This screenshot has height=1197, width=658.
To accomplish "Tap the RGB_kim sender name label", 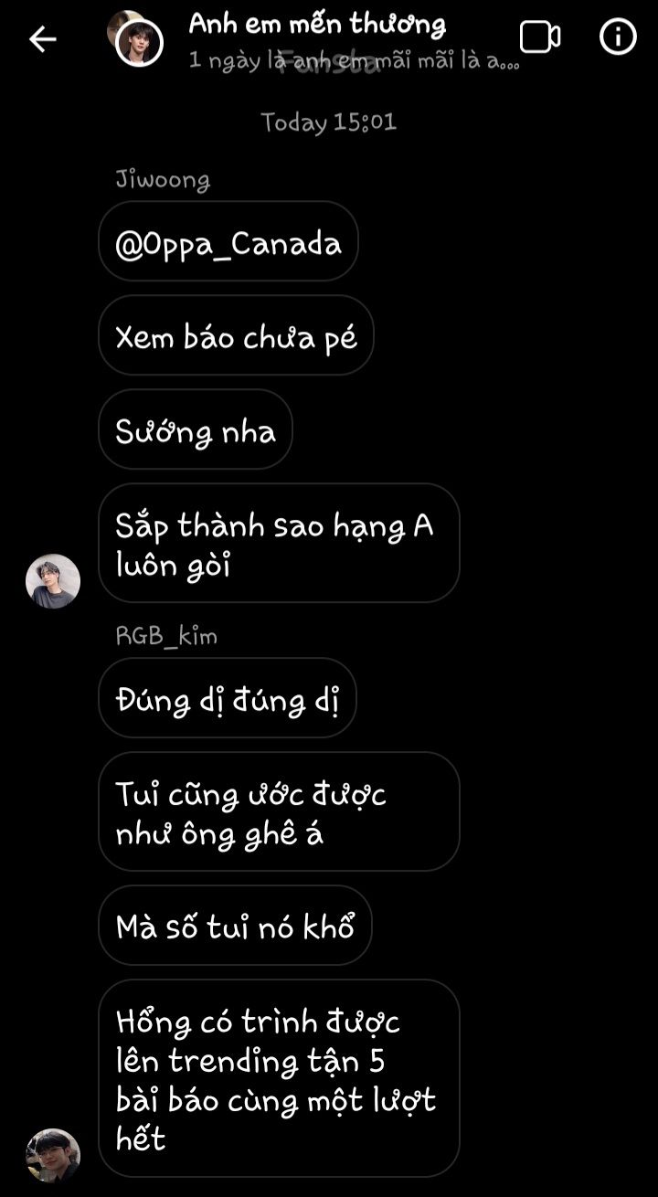I will click(166, 636).
